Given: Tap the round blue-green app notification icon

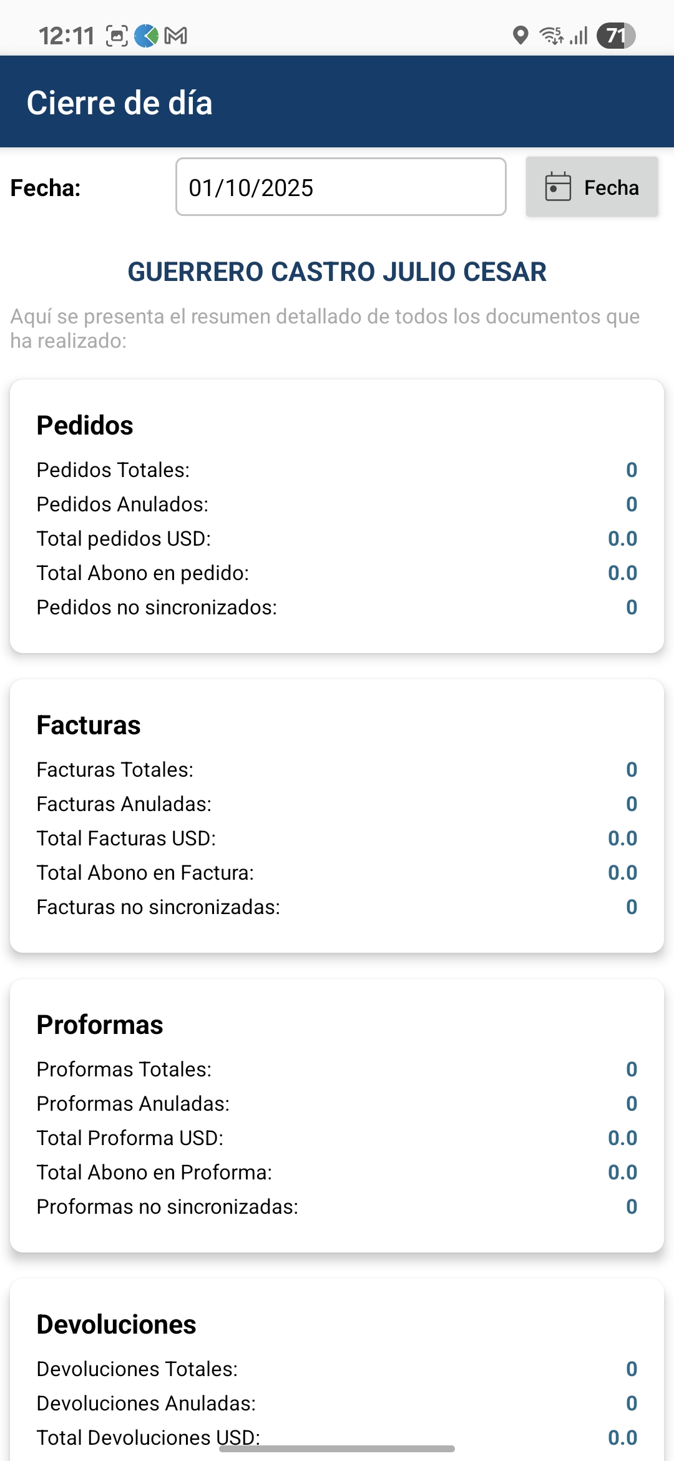Looking at the screenshot, I should 147,36.
